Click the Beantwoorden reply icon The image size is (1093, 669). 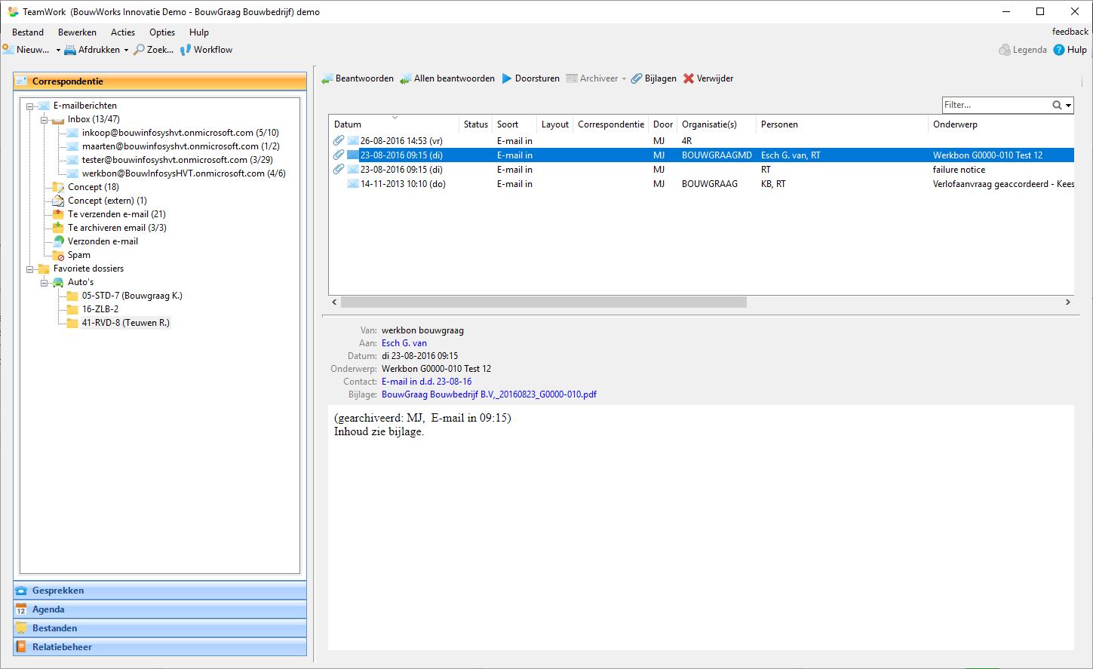(327, 78)
